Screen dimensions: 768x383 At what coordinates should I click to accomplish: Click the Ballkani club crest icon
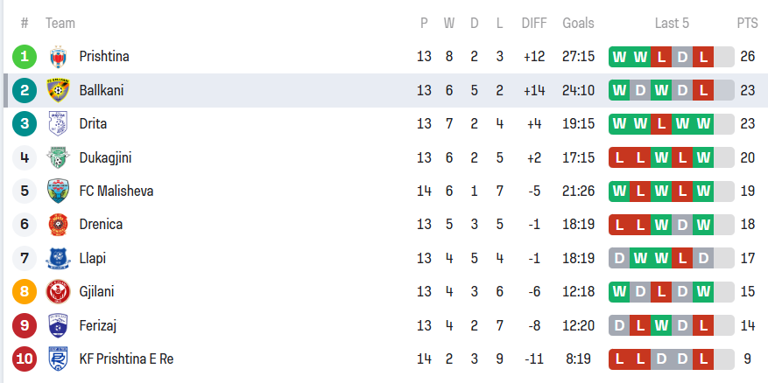[x=59, y=90]
